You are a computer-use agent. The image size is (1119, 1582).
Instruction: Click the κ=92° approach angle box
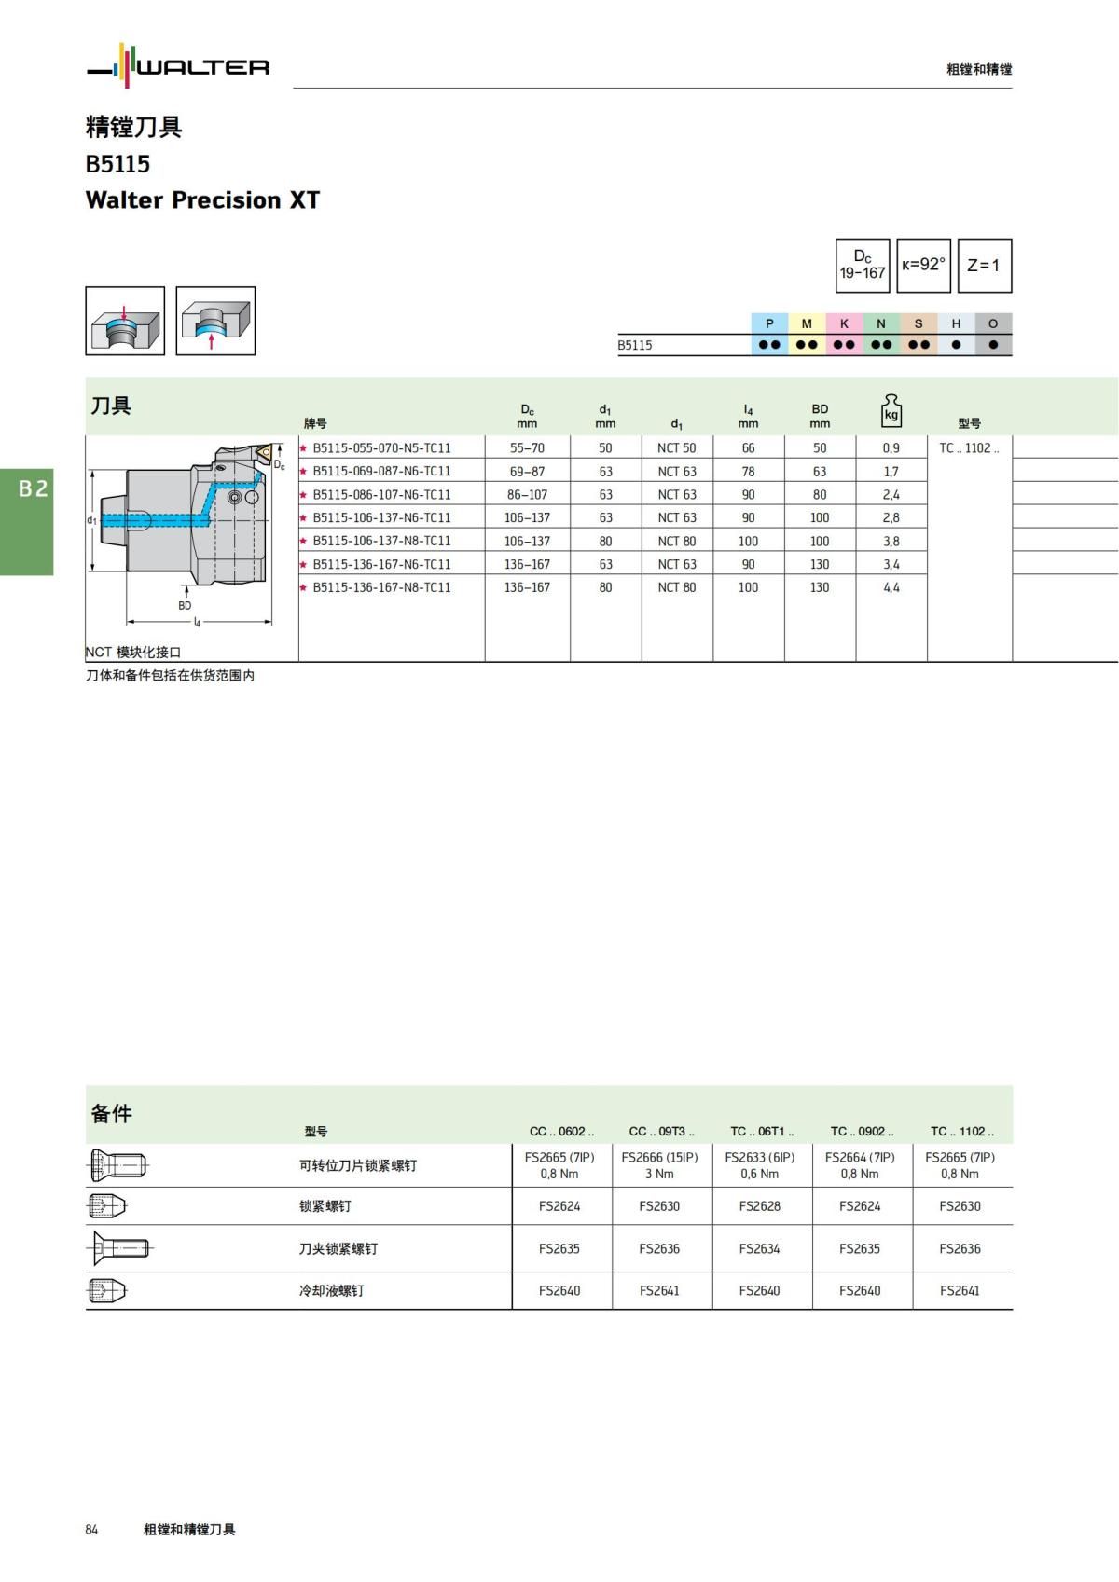pos(924,266)
